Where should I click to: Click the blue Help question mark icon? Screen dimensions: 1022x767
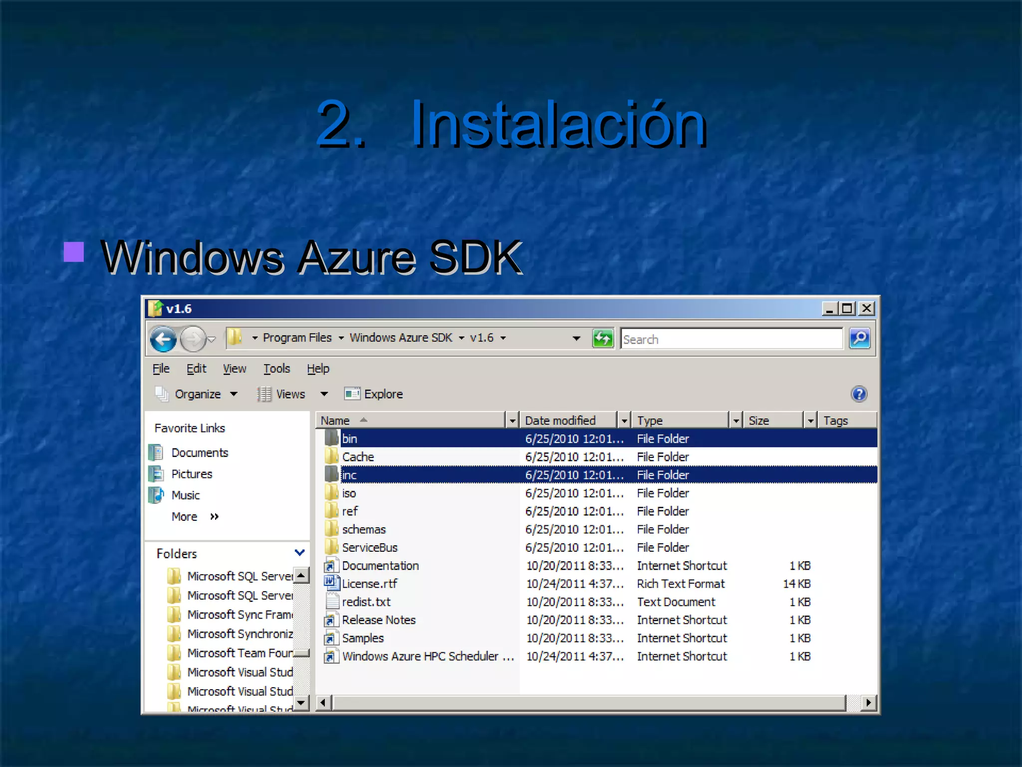click(x=859, y=394)
